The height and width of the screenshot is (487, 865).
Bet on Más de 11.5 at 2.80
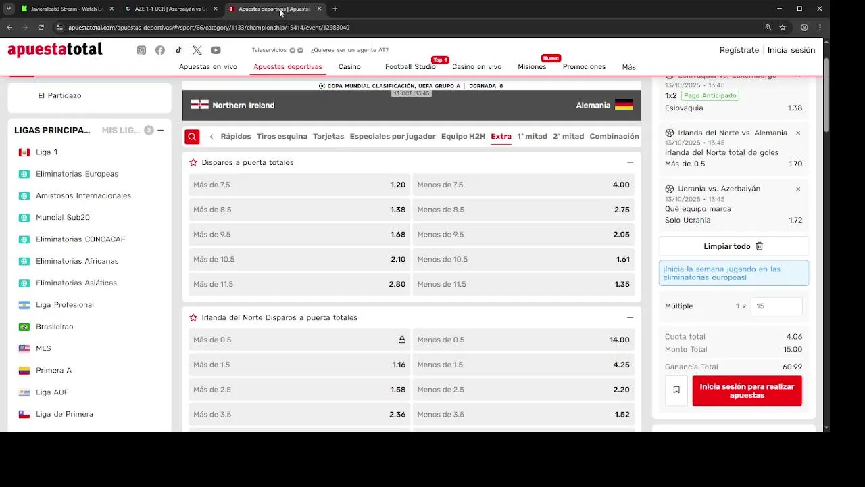coord(299,285)
